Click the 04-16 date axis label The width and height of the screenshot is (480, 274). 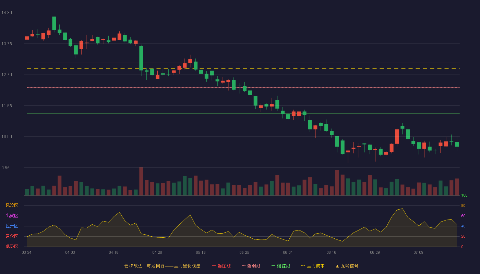tap(113, 252)
